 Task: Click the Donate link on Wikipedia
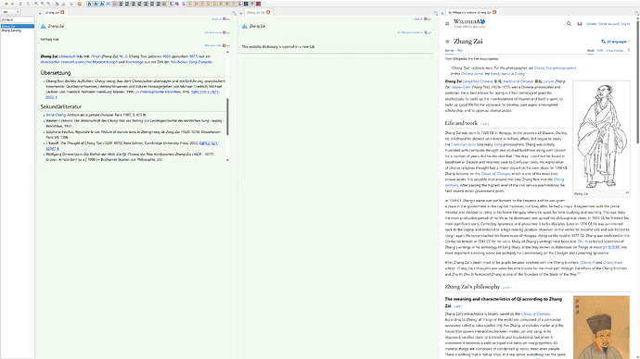click(x=591, y=24)
